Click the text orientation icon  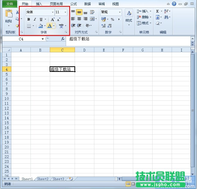coord(87,26)
